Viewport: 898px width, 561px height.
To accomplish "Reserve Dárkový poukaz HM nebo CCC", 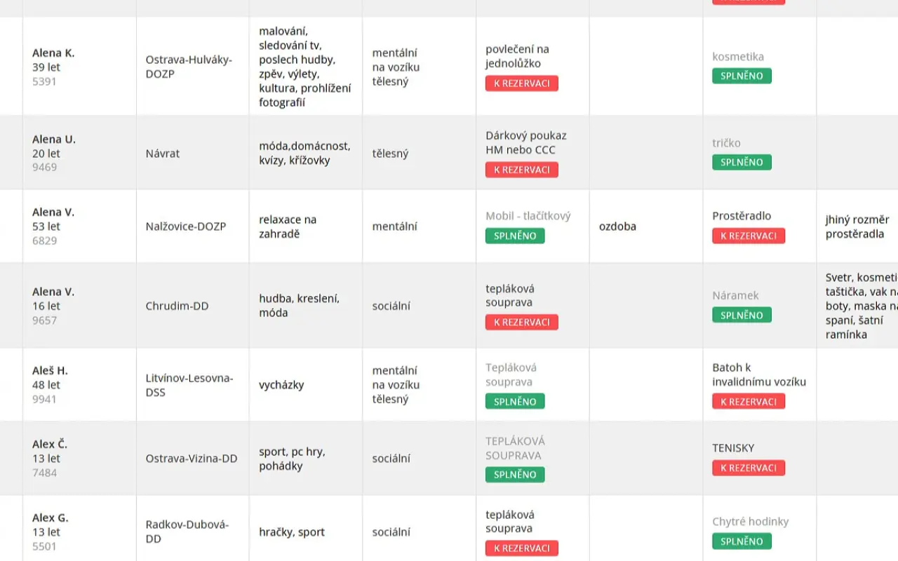I will click(x=521, y=170).
